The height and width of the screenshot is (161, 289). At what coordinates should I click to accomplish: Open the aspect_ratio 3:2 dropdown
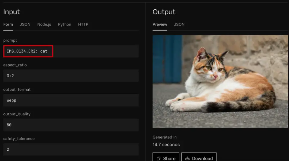click(71, 76)
